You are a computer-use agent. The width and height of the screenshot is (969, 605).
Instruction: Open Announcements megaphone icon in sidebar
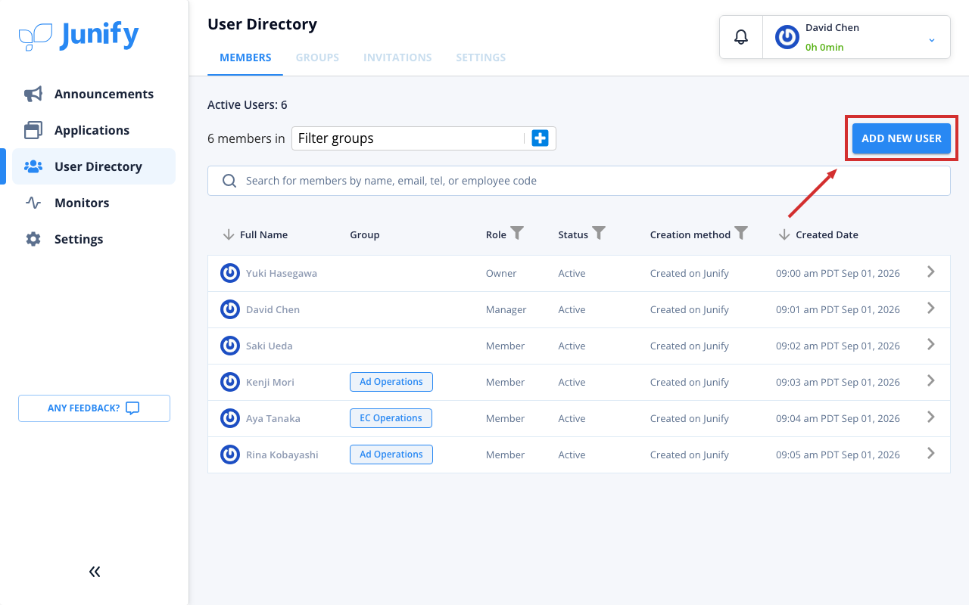click(33, 94)
